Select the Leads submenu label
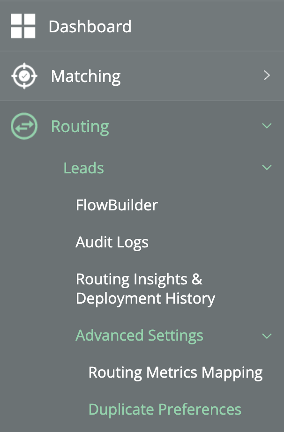284x432 pixels. point(84,168)
